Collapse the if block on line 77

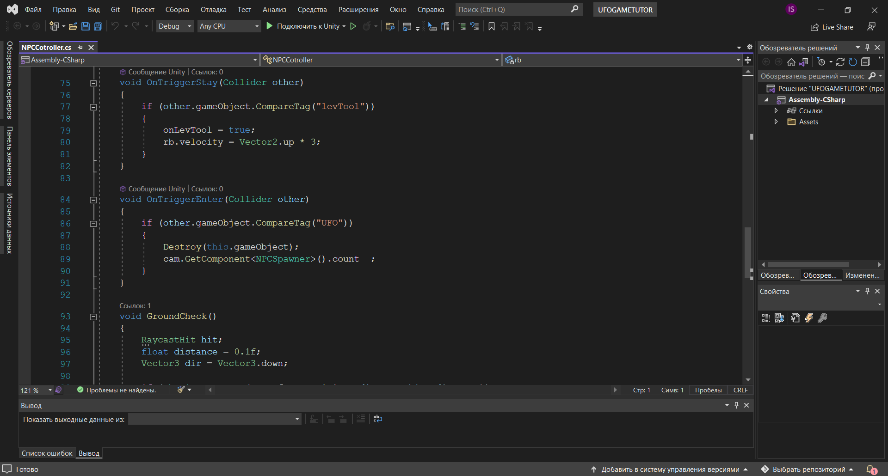point(93,107)
